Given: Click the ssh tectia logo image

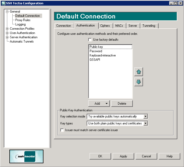Looking at the screenshot, I should coord(26,156).
